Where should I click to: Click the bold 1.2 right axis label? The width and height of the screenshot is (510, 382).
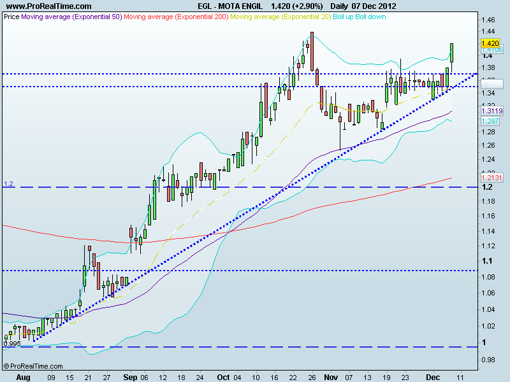point(487,187)
